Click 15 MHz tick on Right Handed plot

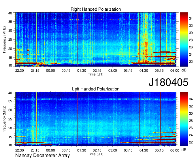10,58
